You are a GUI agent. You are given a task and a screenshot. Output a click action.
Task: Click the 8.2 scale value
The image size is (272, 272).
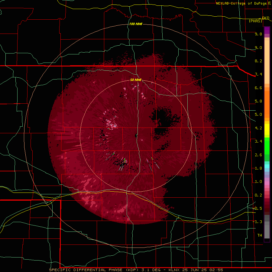tap(258, 61)
